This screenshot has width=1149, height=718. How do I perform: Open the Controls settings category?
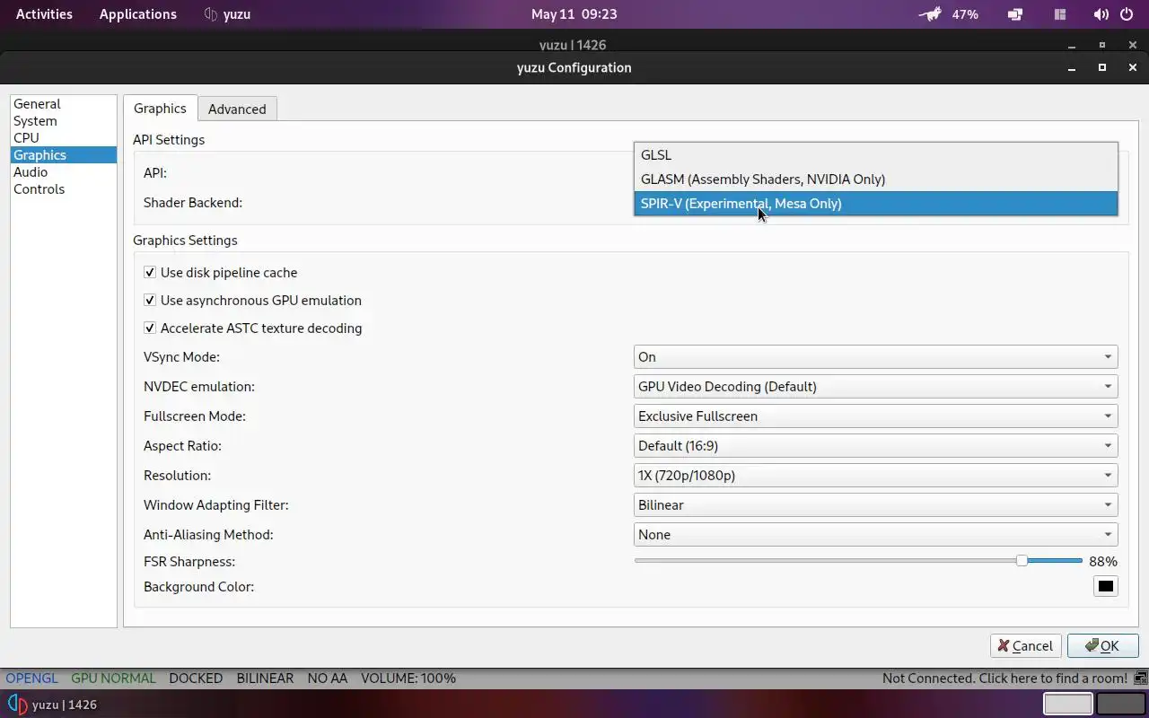tap(64, 189)
